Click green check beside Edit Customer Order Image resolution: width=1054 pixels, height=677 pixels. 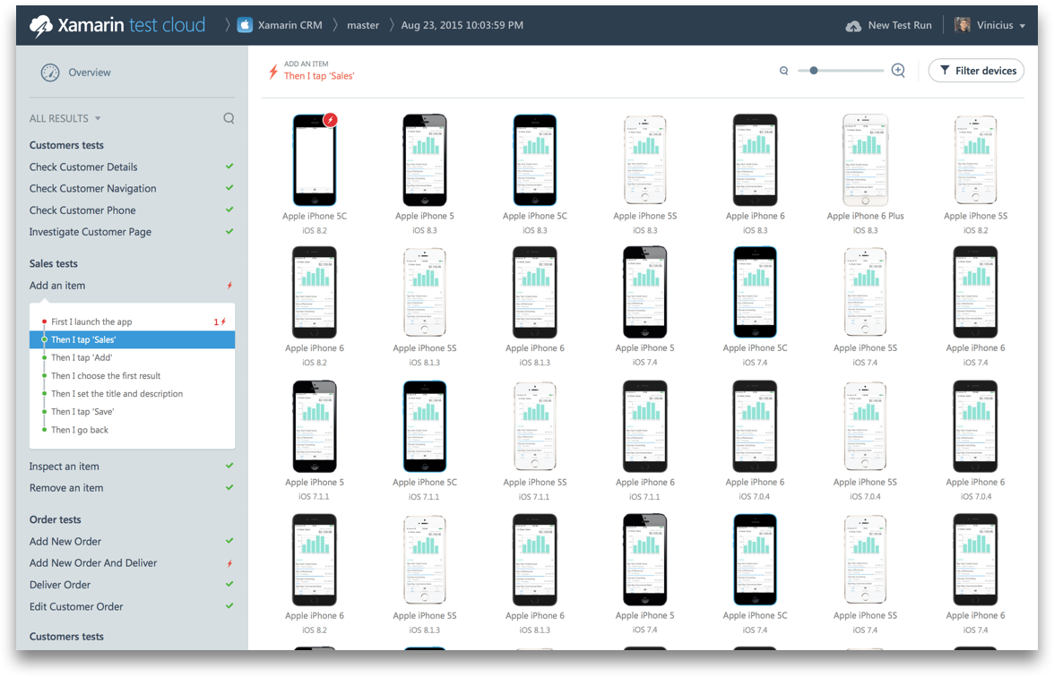(229, 605)
